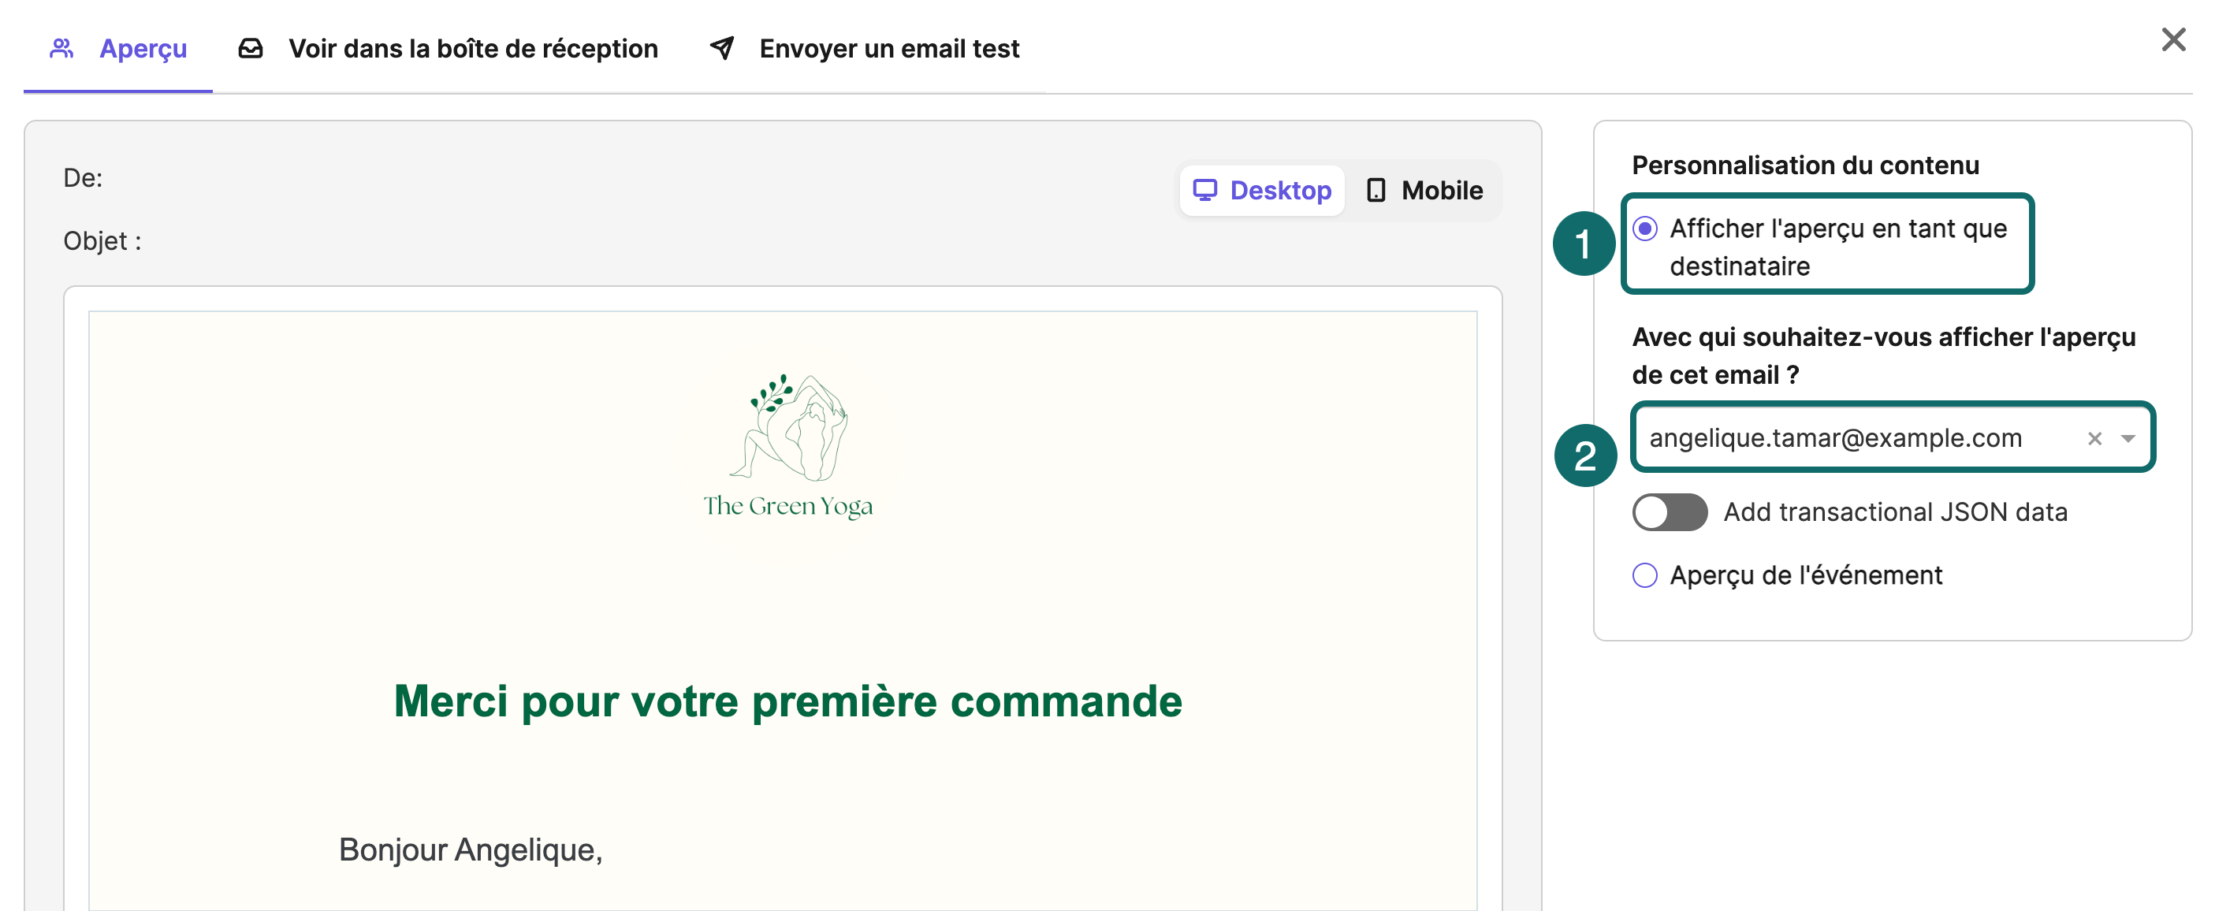Select Desktop preview mode
Screen dimensions: 2215x911
tap(1261, 190)
